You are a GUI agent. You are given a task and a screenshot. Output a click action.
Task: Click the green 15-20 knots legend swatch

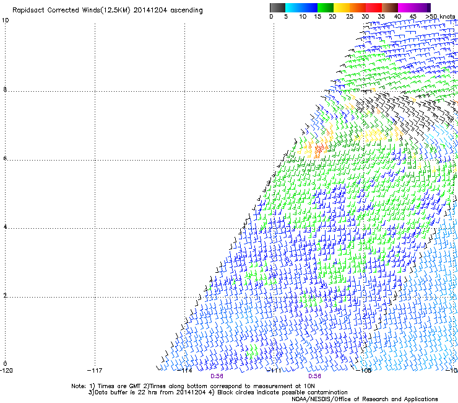tap(326, 7)
